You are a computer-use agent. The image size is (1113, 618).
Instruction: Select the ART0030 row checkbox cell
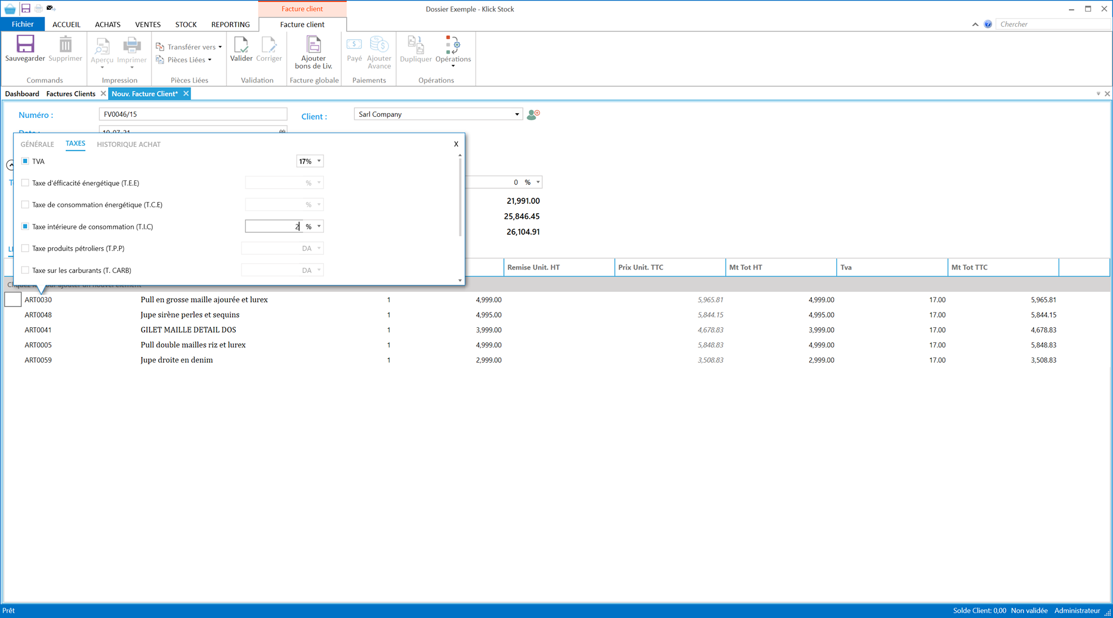click(x=12, y=299)
